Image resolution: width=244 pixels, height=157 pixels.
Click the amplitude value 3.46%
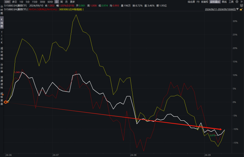(151, 5)
